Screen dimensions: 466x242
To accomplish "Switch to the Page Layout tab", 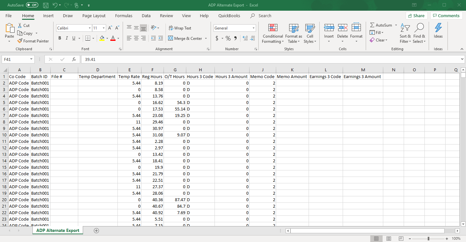I will [94, 16].
